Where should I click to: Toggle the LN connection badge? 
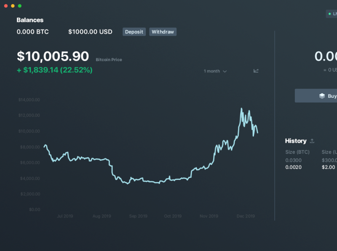pos(333,13)
